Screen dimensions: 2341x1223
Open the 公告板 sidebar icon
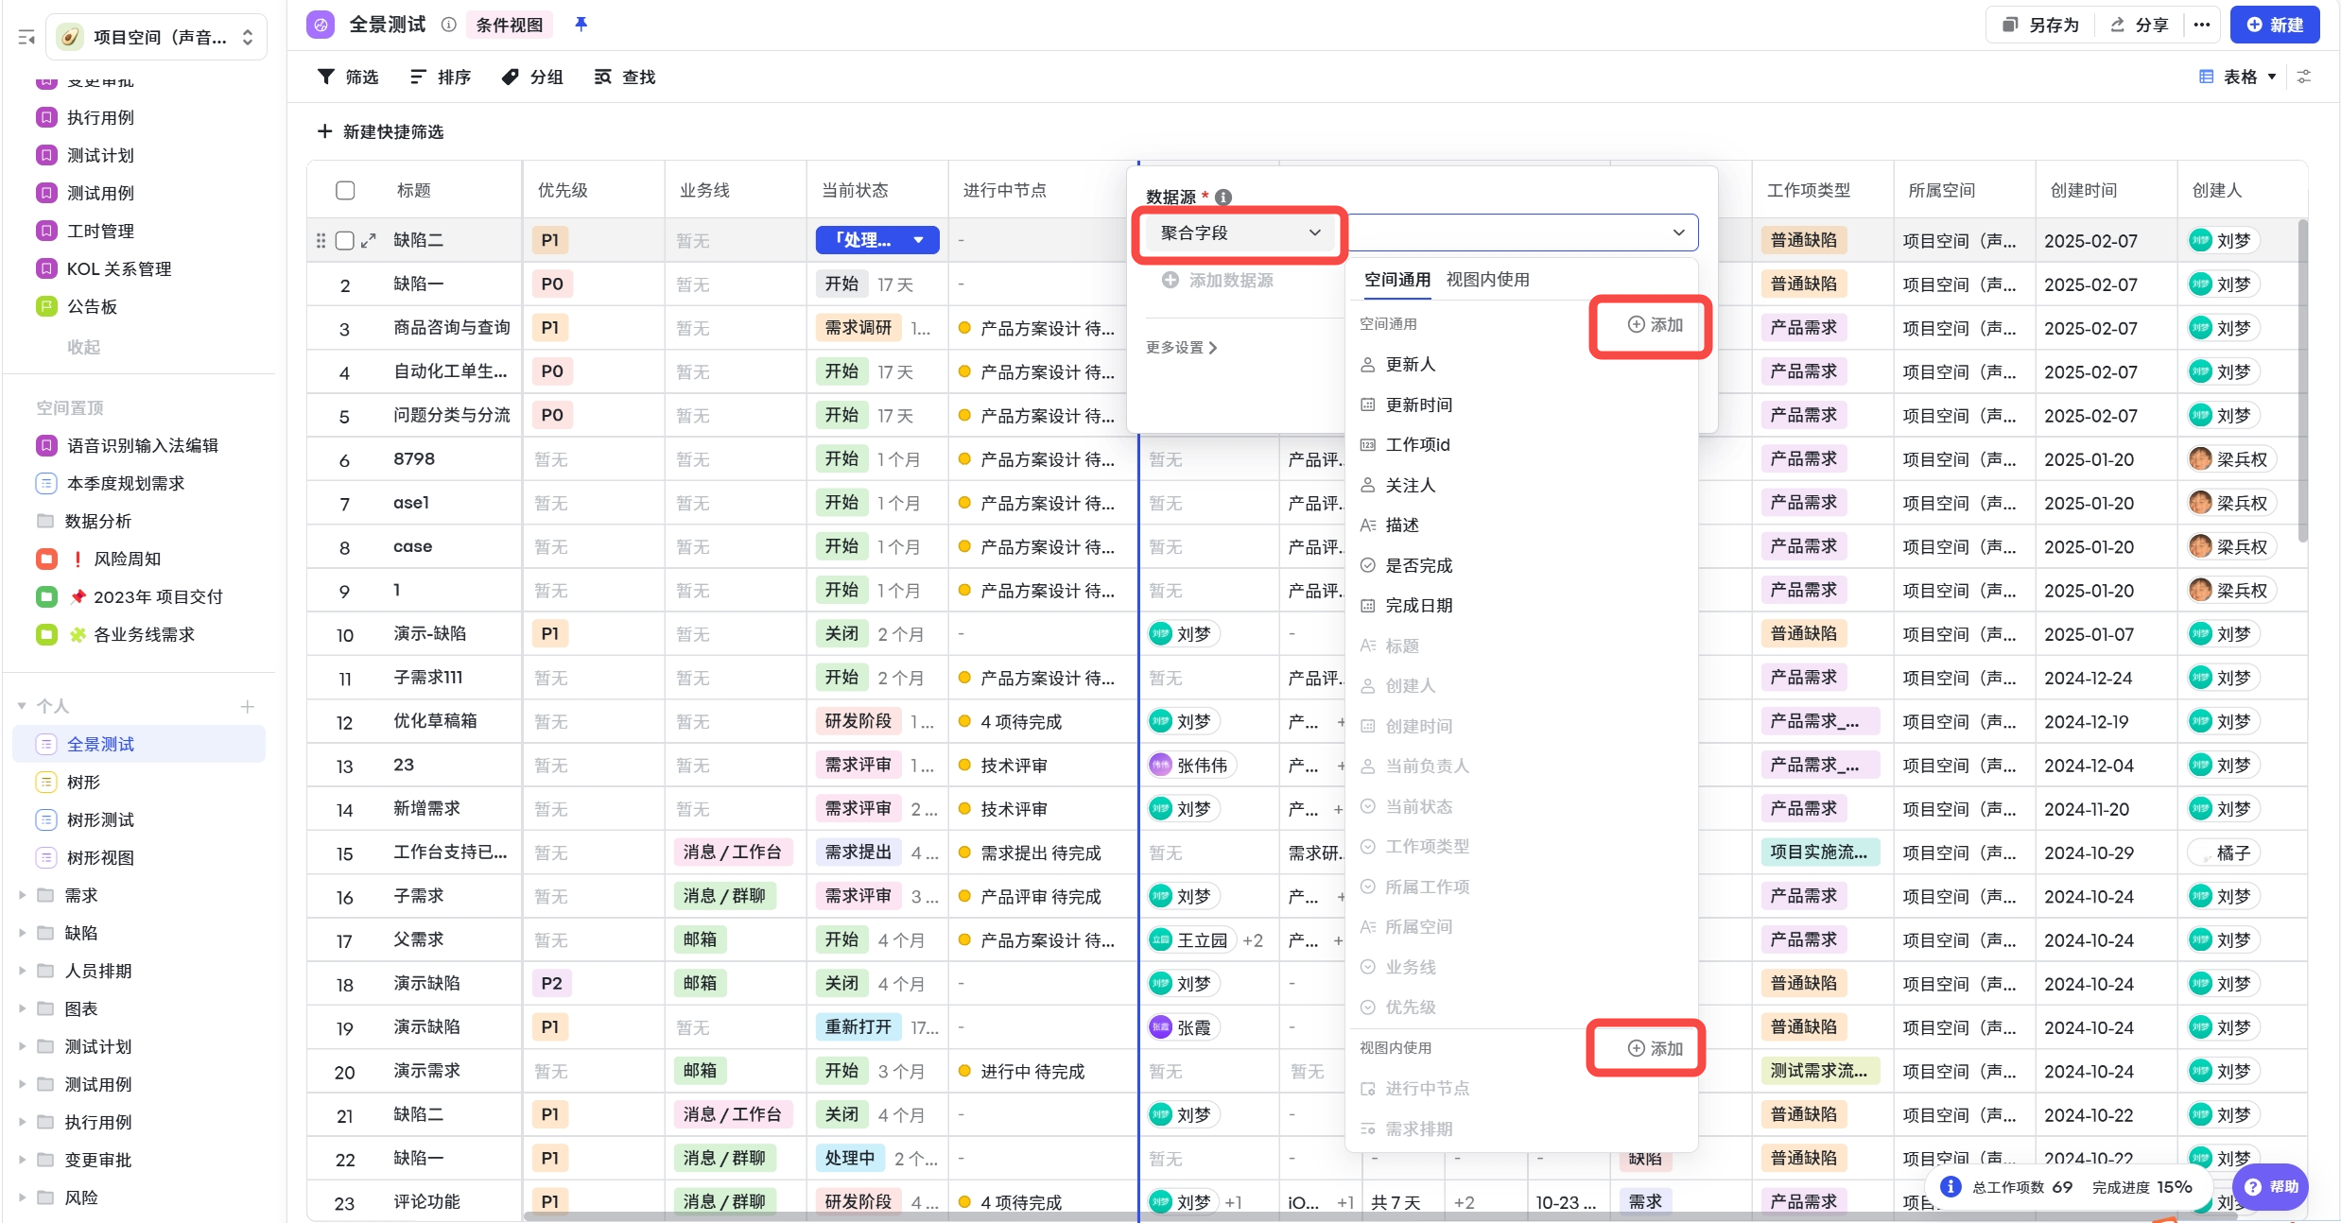pyautogui.click(x=46, y=306)
